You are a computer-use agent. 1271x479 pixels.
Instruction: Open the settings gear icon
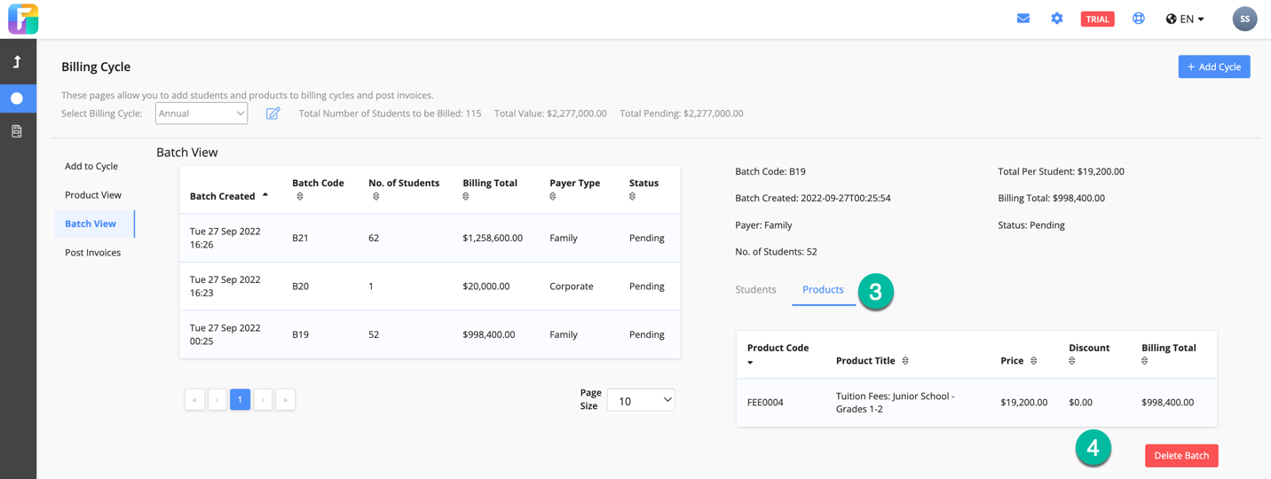[1056, 19]
